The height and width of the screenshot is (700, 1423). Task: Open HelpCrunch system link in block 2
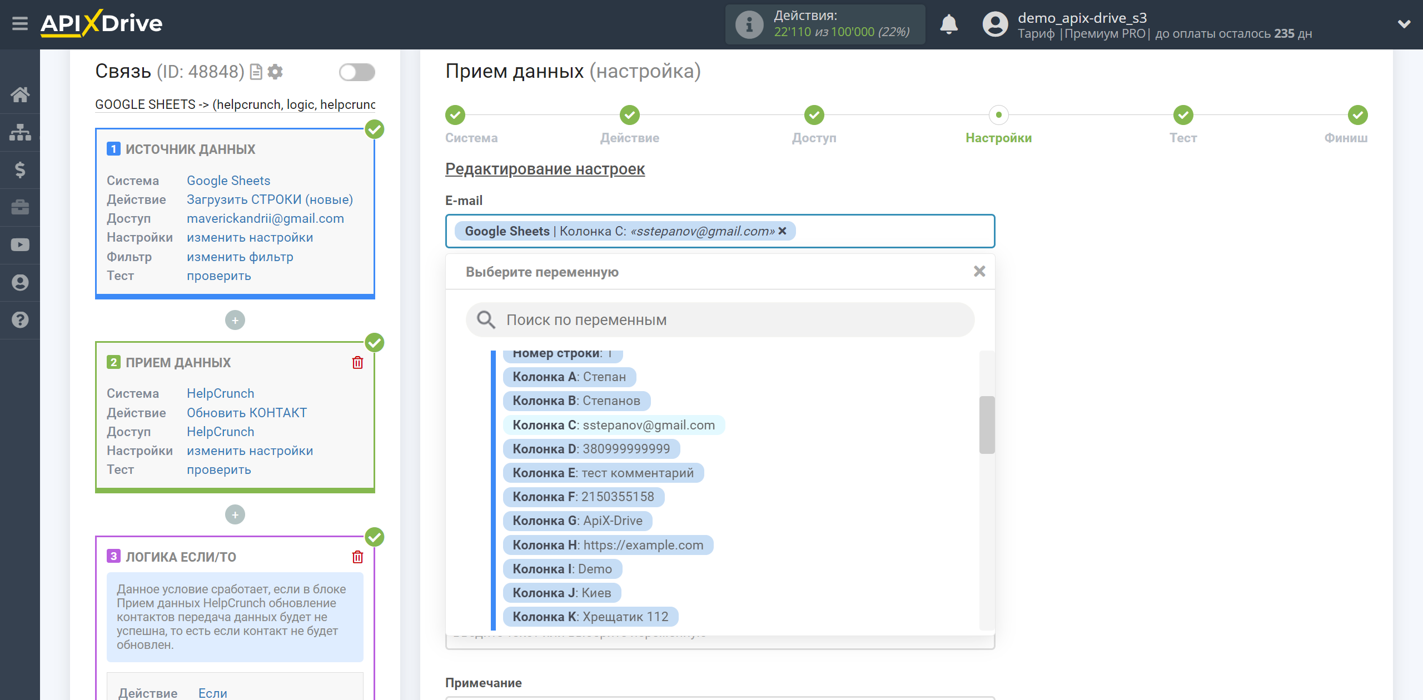tap(220, 393)
